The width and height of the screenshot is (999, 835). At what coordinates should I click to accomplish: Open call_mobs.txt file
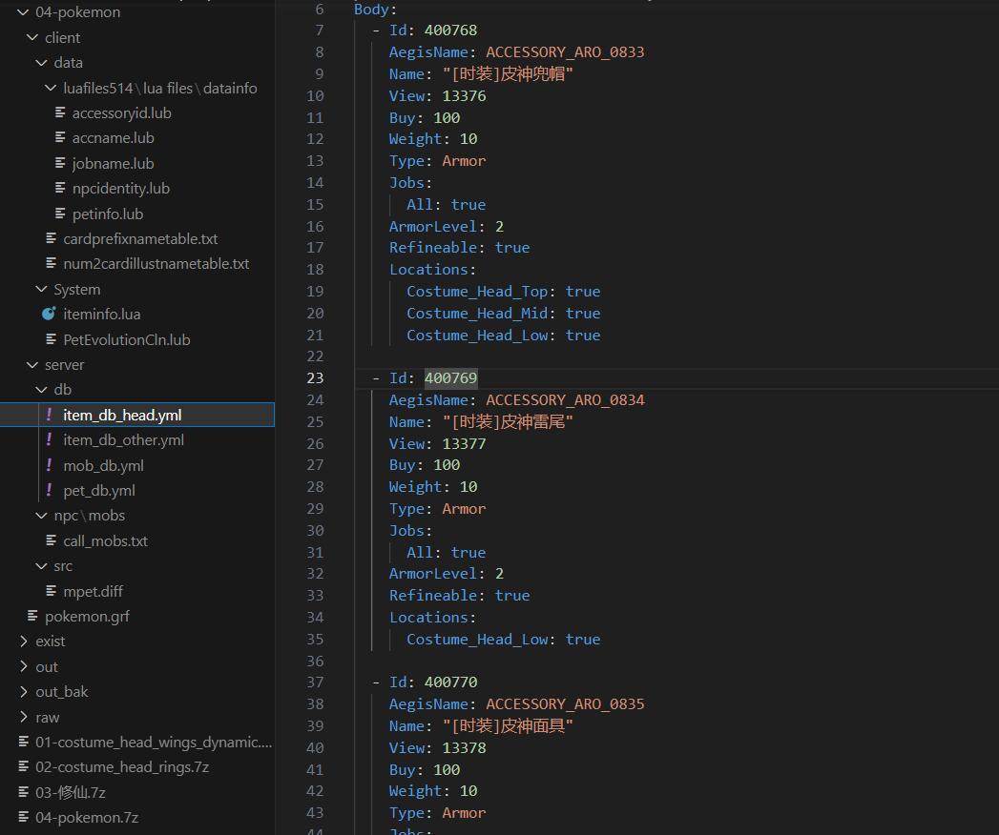pos(105,540)
